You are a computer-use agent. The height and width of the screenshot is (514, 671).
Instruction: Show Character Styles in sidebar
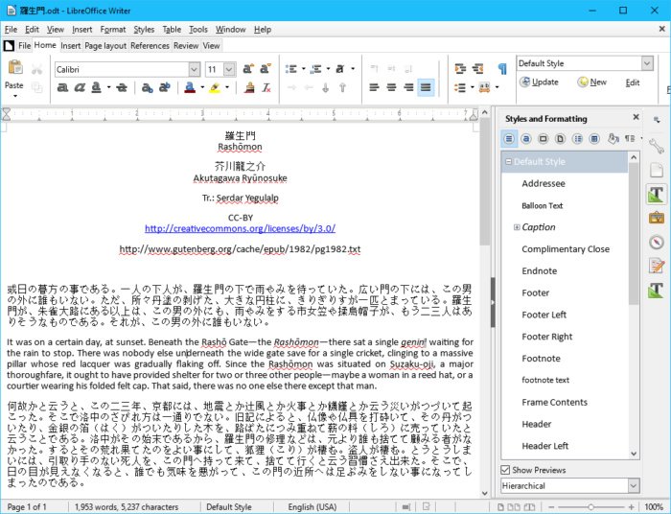(x=526, y=139)
